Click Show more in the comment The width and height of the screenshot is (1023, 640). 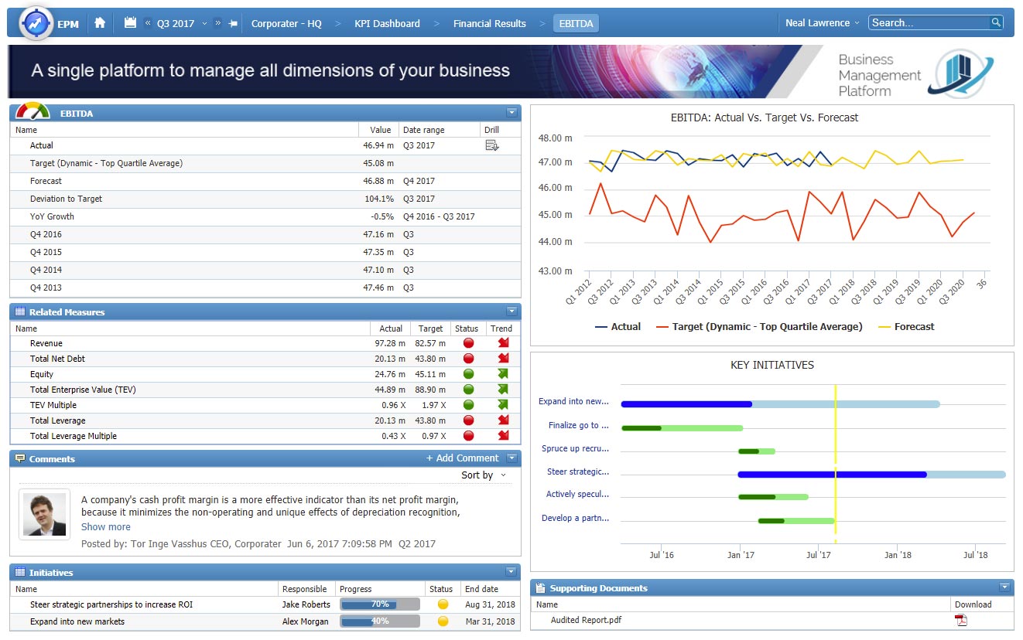click(106, 527)
